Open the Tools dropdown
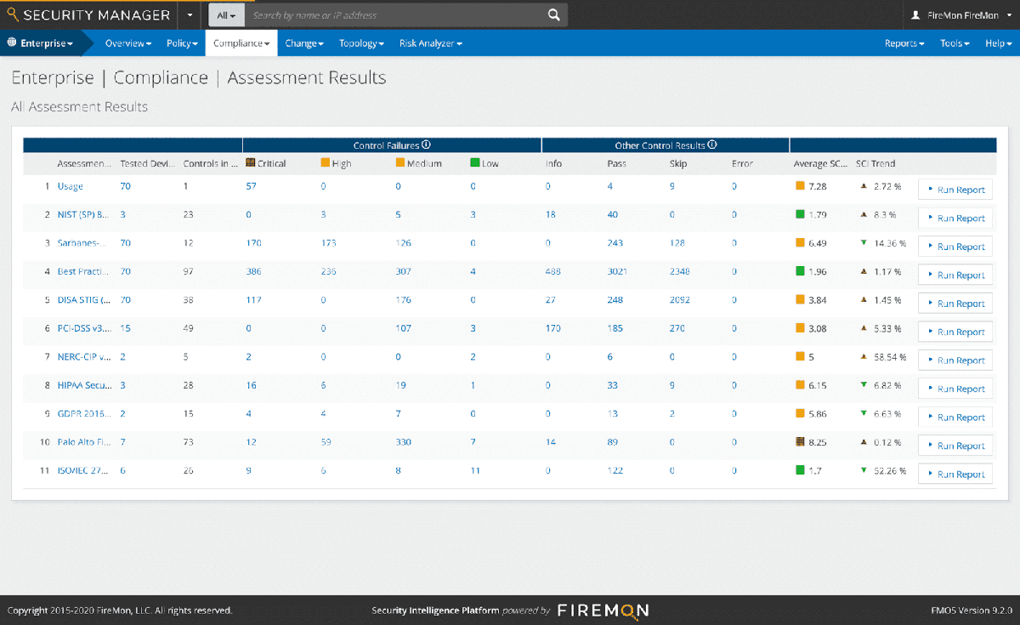The width and height of the screenshot is (1020, 625). coord(954,43)
